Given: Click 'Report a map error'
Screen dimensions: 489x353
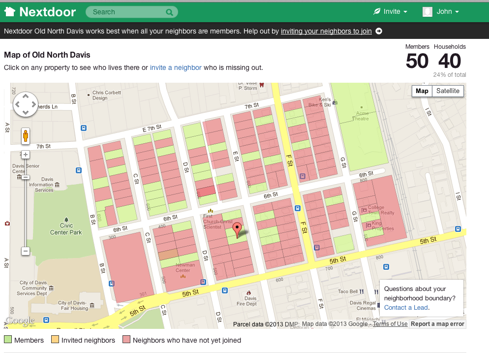Looking at the screenshot, I should 437,324.
